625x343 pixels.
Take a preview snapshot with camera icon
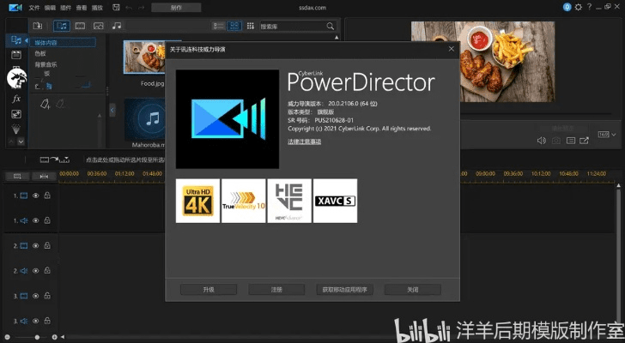[x=556, y=141]
